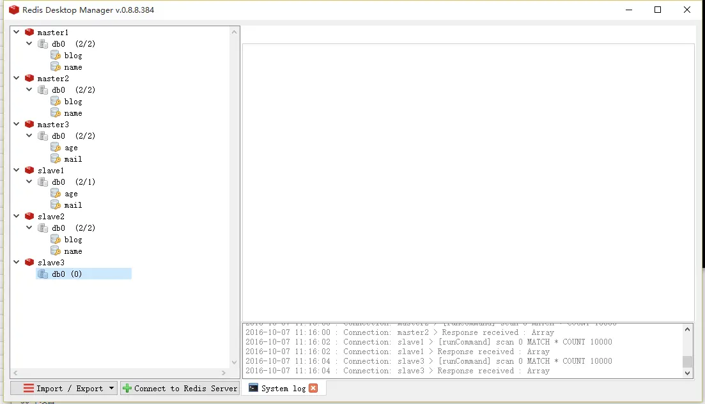
Task: Click the System log terminal icon
Action: (253, 388)
